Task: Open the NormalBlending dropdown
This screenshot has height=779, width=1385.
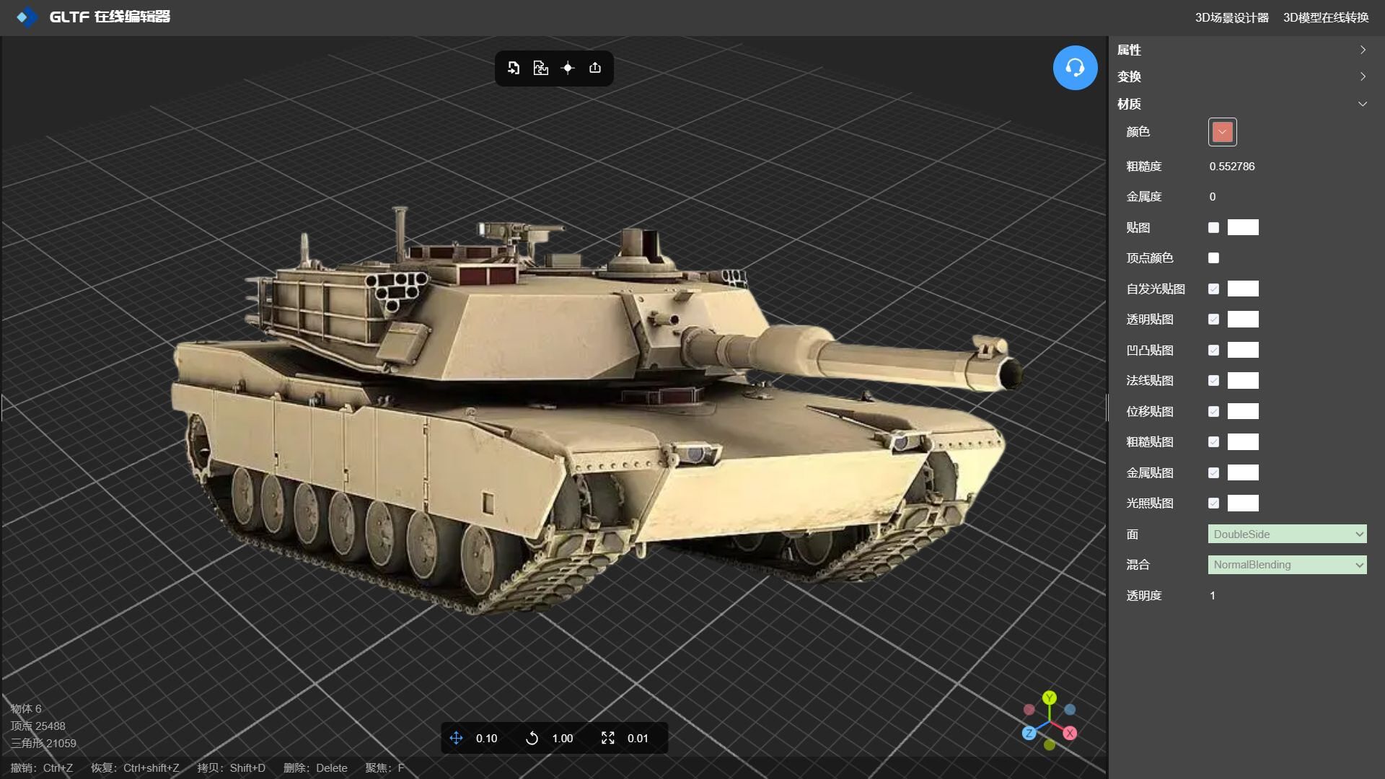Action: tap(1287, 565)
